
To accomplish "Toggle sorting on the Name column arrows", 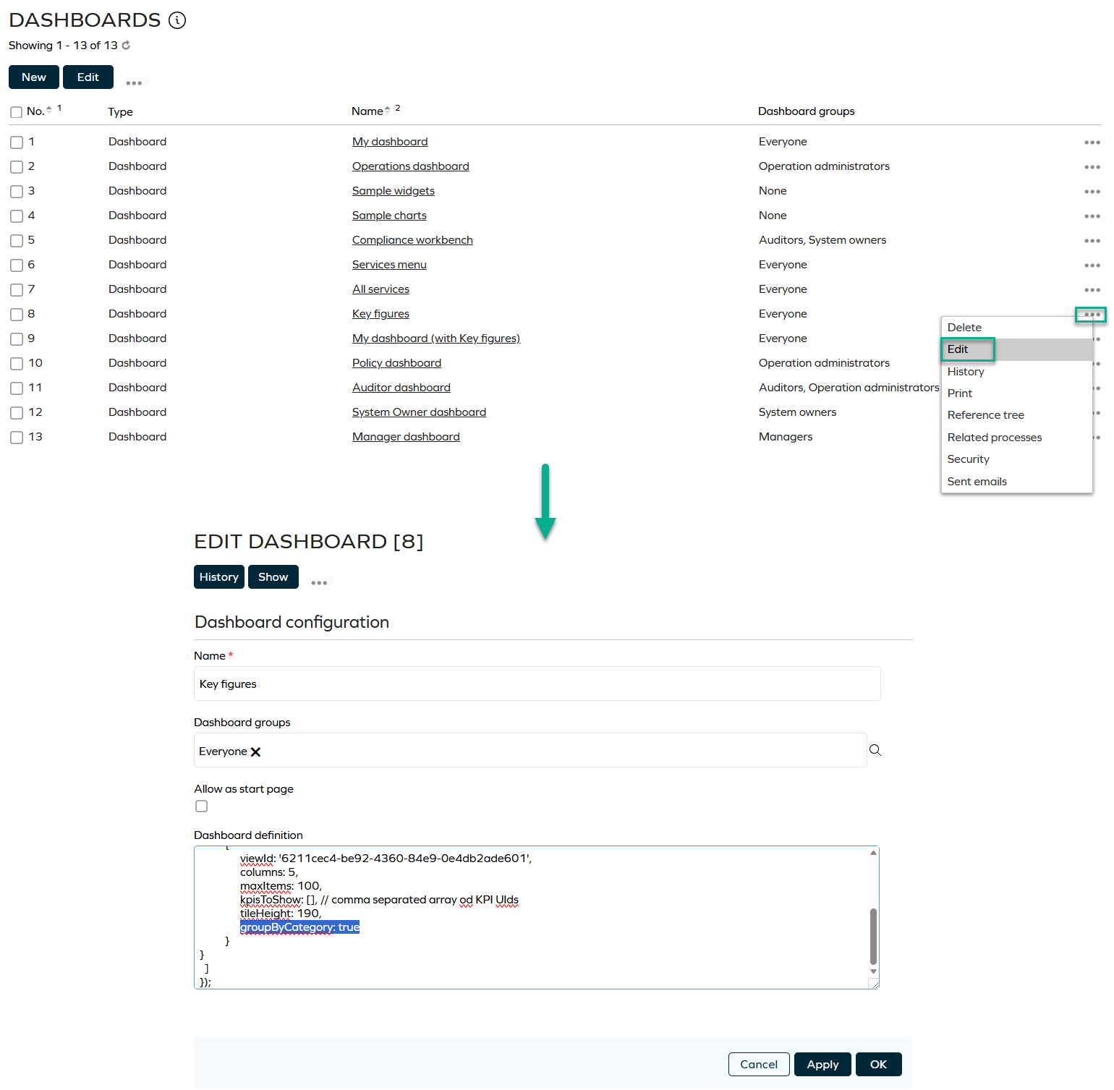I will click(x=387, y=108).
